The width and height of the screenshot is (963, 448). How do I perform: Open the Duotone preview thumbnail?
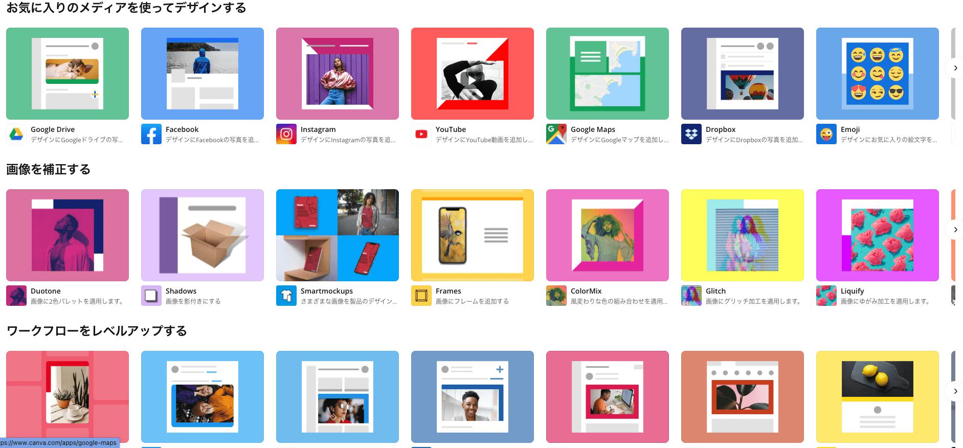pyautogui.click(x=68, y=235)
